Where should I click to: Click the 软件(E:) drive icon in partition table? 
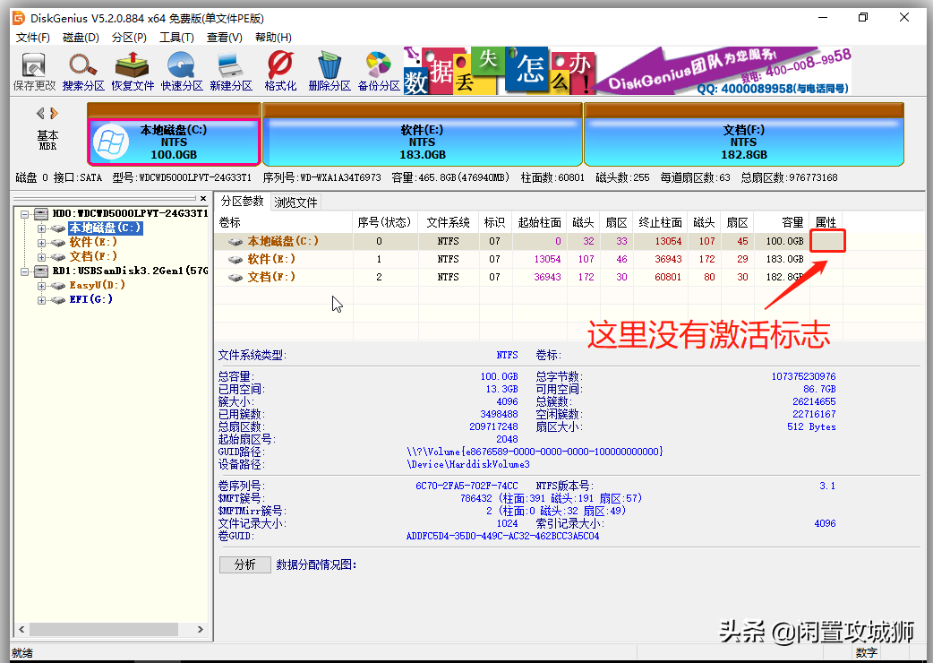pyautogui.click(x=235, y=259)
